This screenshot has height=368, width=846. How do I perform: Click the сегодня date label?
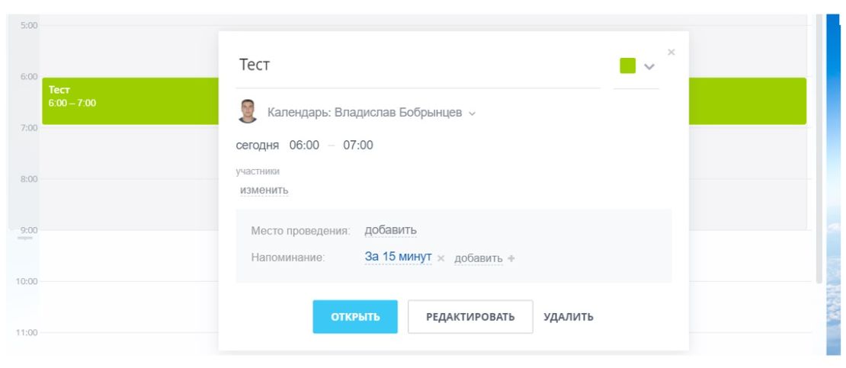258,146
